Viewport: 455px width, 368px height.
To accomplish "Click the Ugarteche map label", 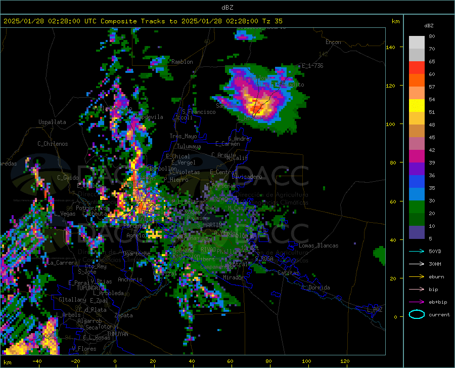I will [136, 254].
